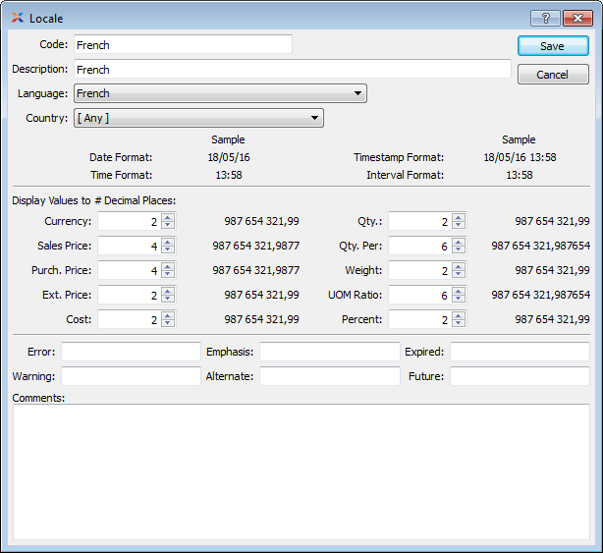Increase Percent decimal places
Viewport: 603px width, 553px height.
(x=459, y=314)
